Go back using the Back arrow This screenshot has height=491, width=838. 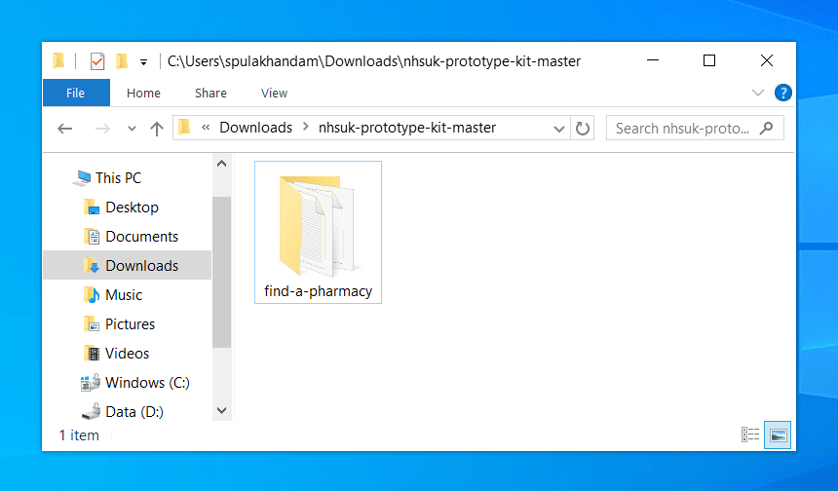coord(65,129)
